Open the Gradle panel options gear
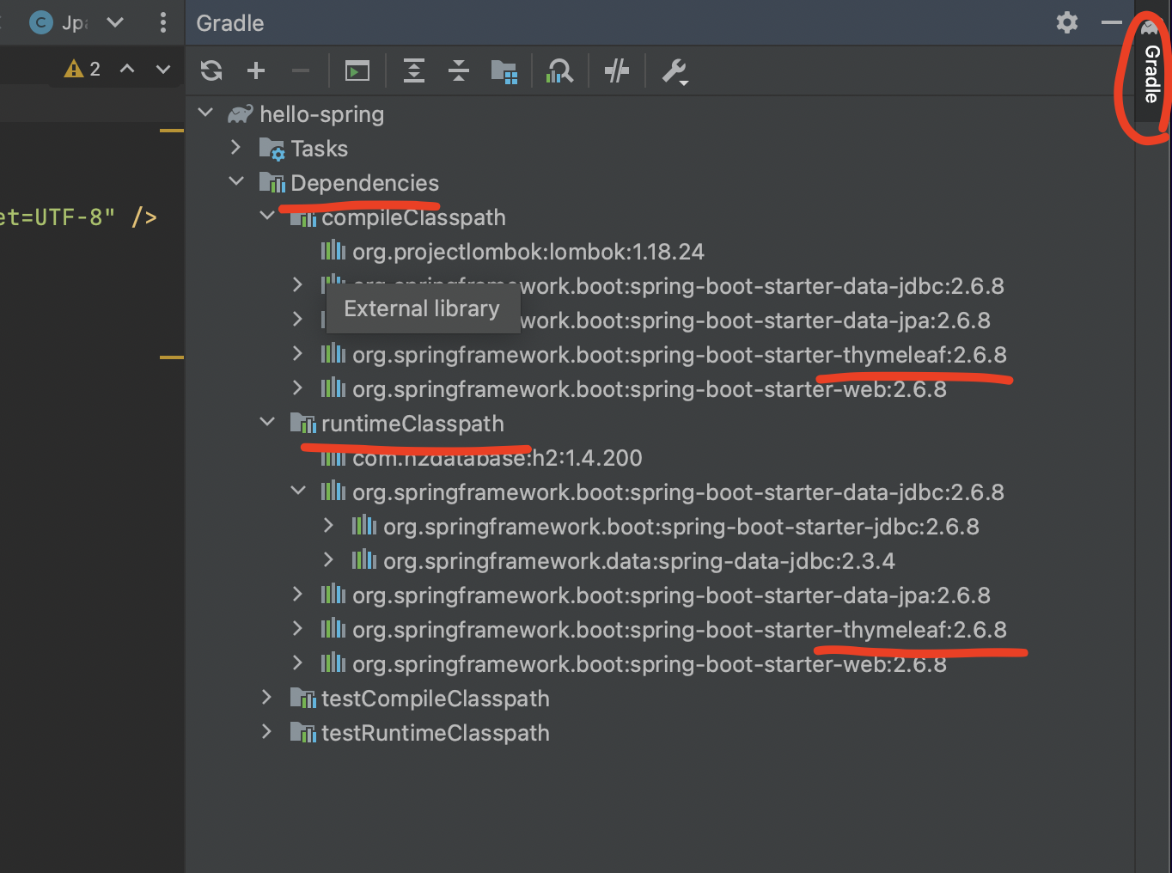This screenshot has height=873, width=1172. [x=1067, y=22]
